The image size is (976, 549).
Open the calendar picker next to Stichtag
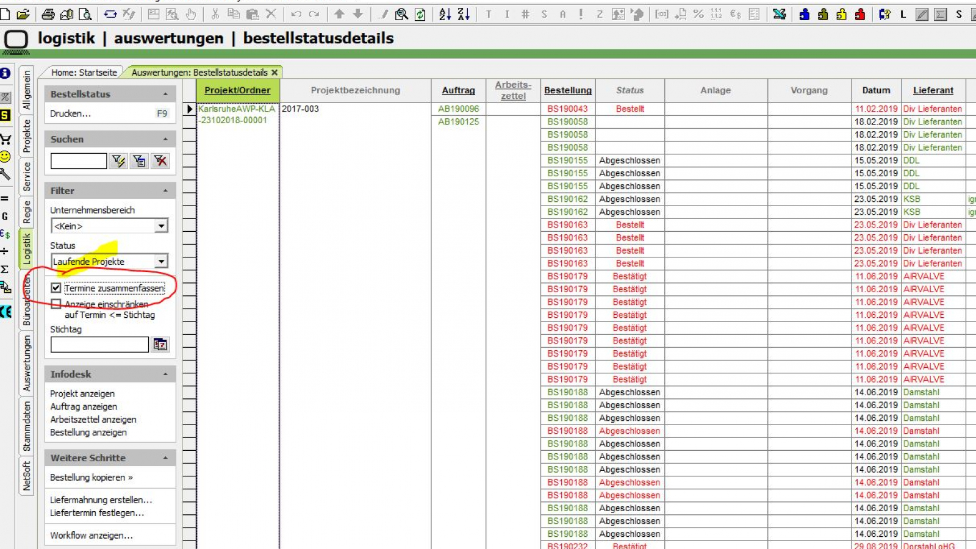(x=160, y=345)
